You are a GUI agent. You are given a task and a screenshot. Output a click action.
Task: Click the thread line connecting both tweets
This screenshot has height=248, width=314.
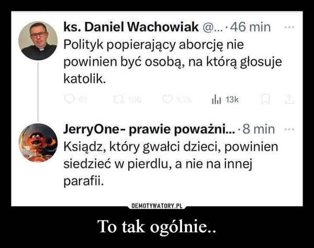coord(38,92)
